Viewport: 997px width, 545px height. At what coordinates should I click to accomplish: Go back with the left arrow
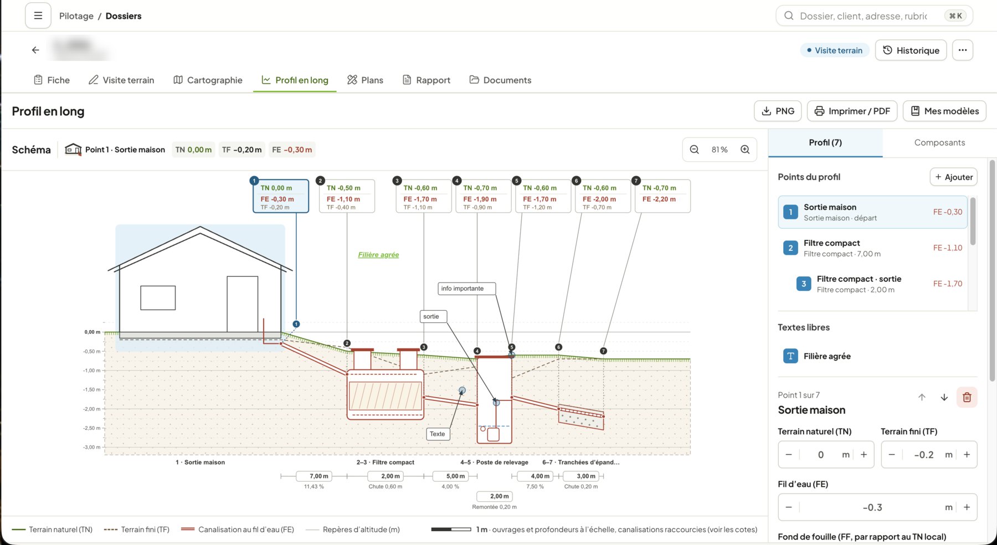[35, 50]
